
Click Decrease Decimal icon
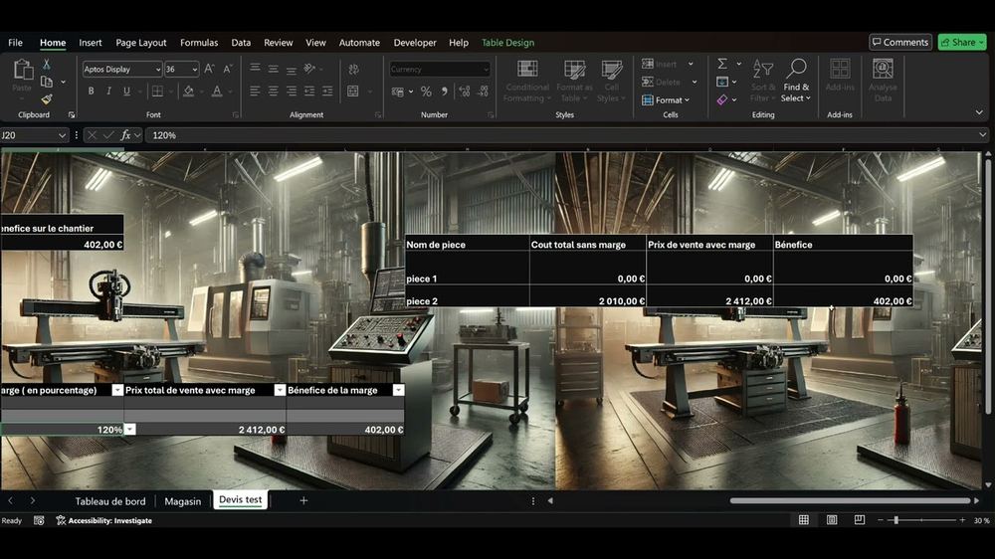tap(483, 92)
